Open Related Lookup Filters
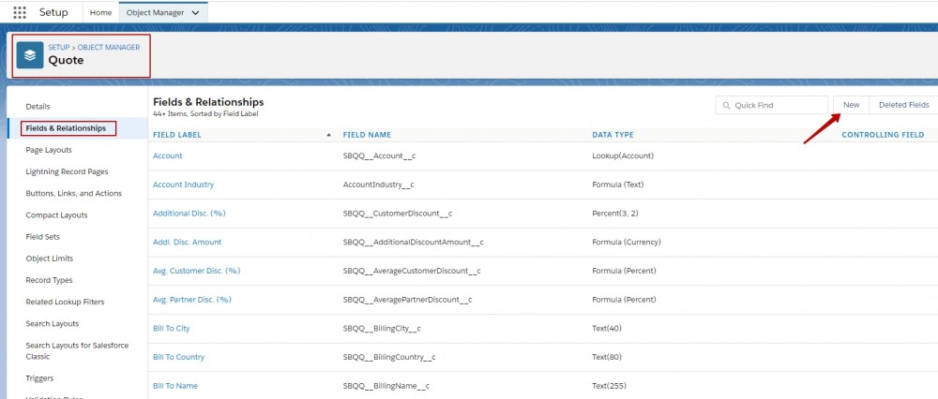The width and height of the screenshot is (938, 399). (x=65, y=302)
